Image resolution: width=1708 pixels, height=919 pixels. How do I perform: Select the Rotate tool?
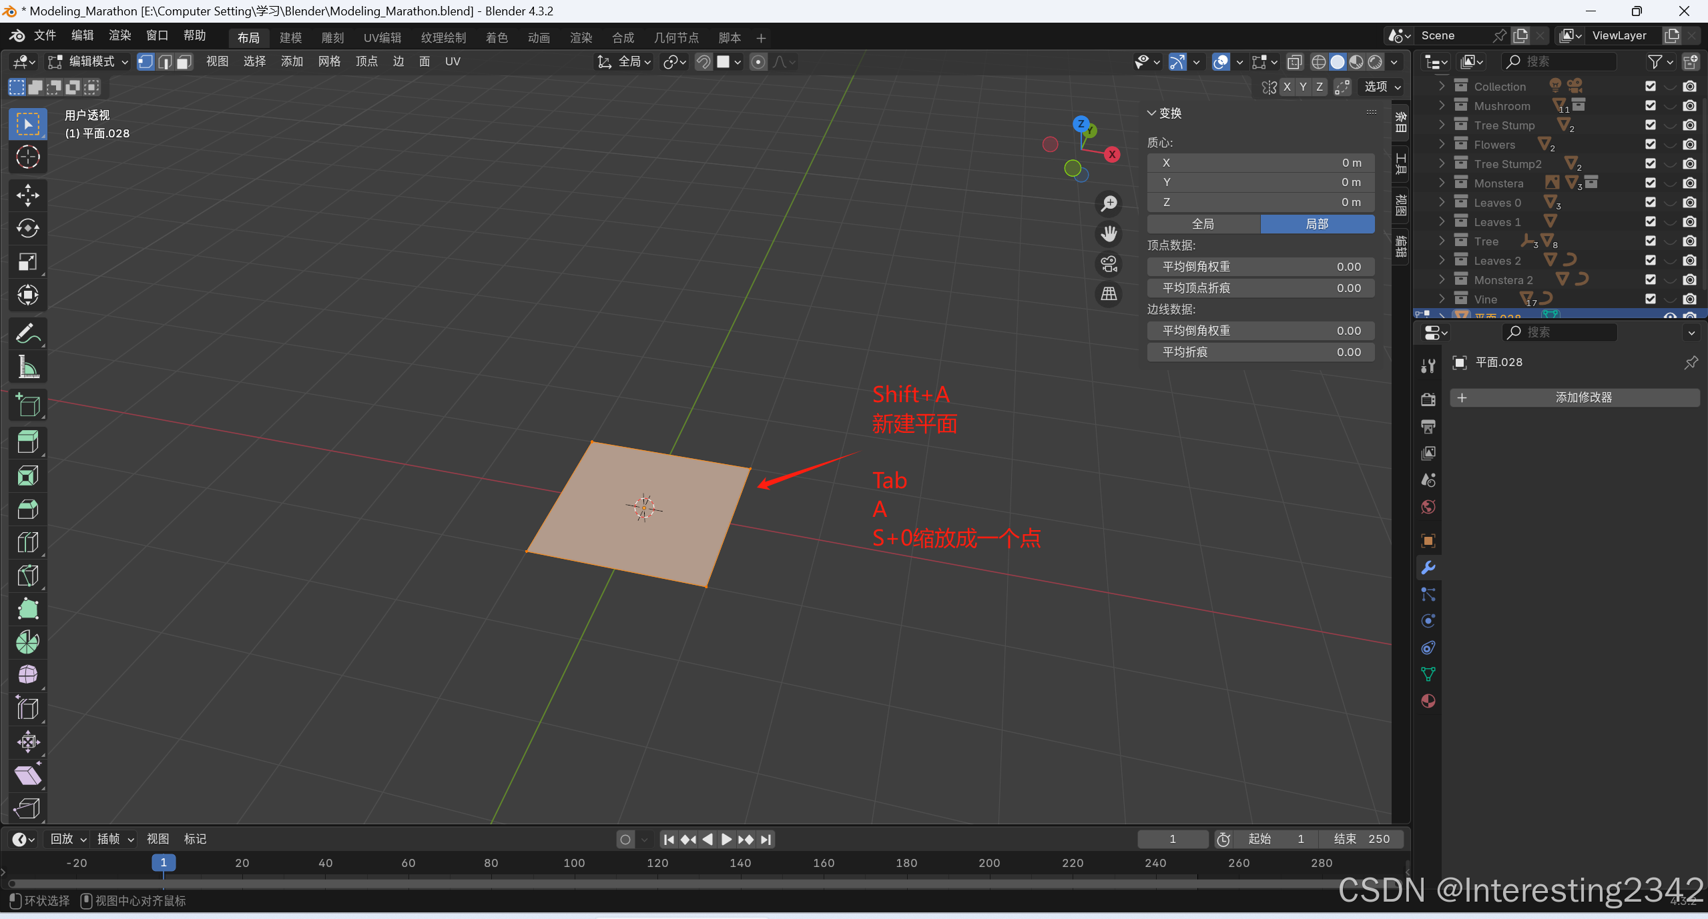(x=27, y=229)
